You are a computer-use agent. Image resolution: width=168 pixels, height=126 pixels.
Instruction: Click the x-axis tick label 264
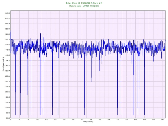point(64,119)
